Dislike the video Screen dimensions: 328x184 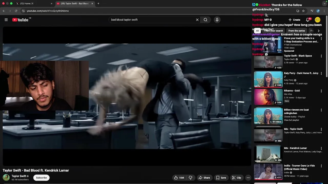click(190, 178)
